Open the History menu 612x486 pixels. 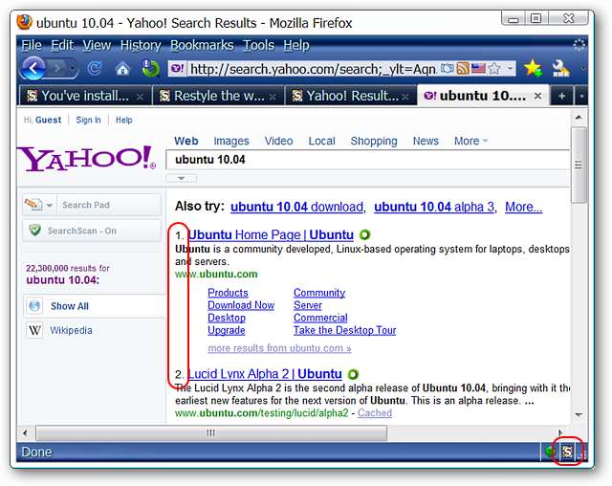[x=141, y=45]
